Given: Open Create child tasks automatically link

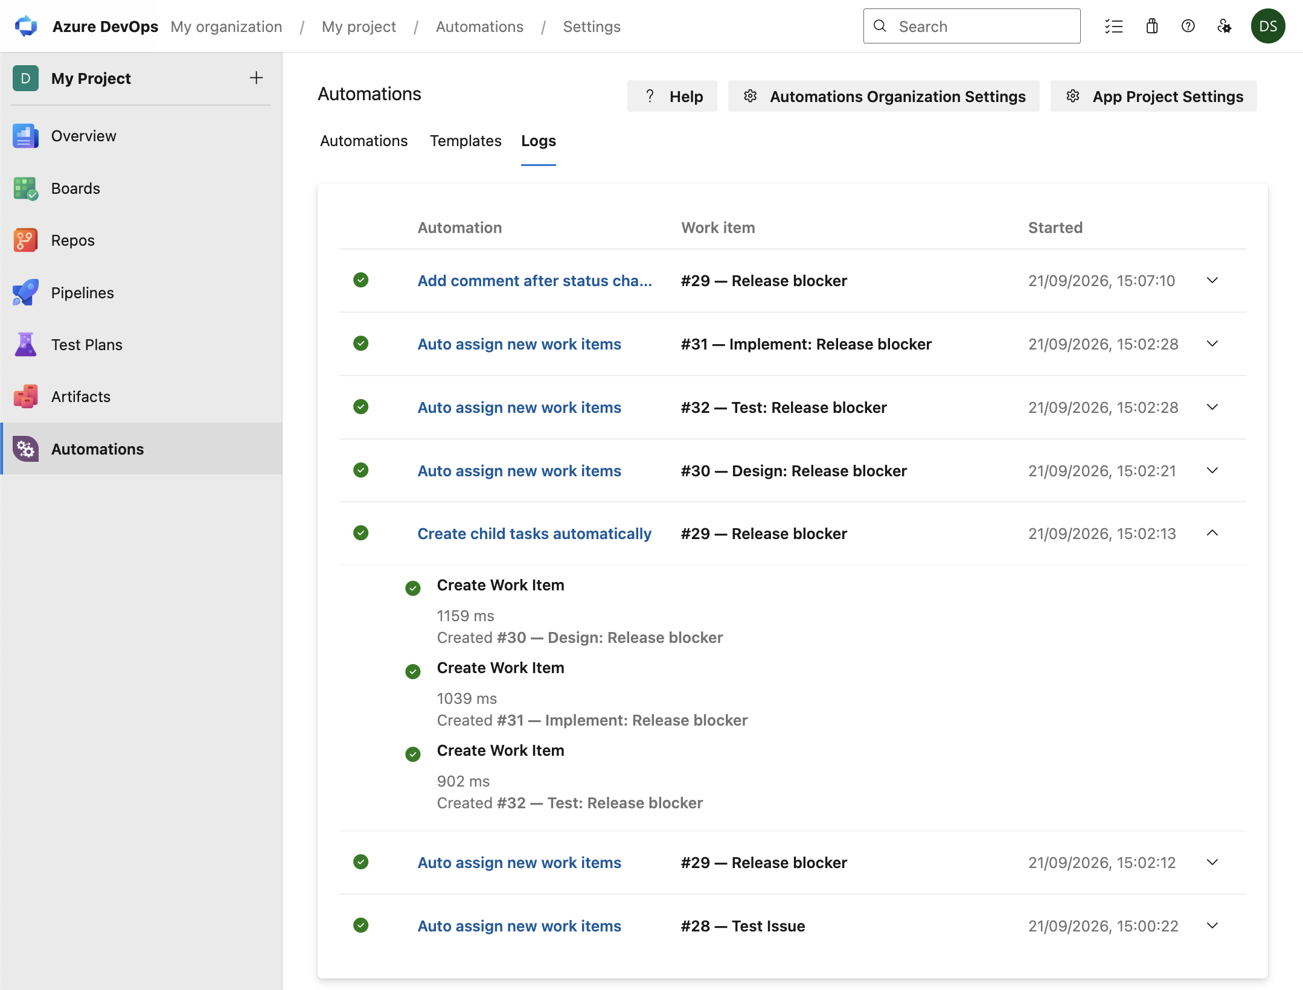Looking at the screenshot, I should 534,534.
